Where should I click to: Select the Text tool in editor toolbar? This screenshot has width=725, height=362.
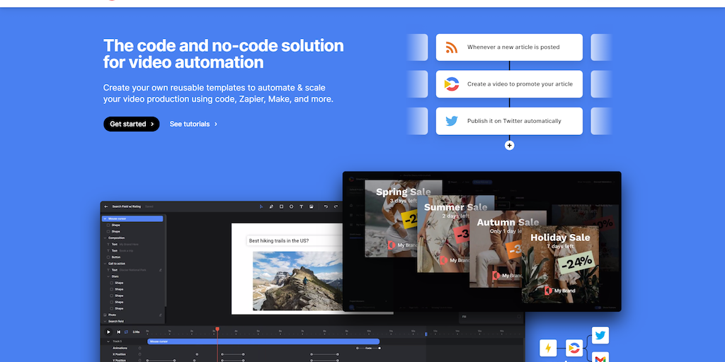[301, 206]
